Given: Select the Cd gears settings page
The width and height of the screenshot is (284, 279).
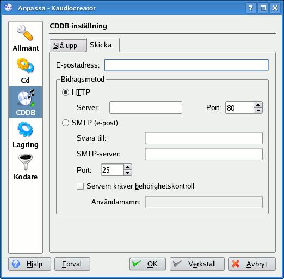Looking at the screenshot, I should point(26,70).
